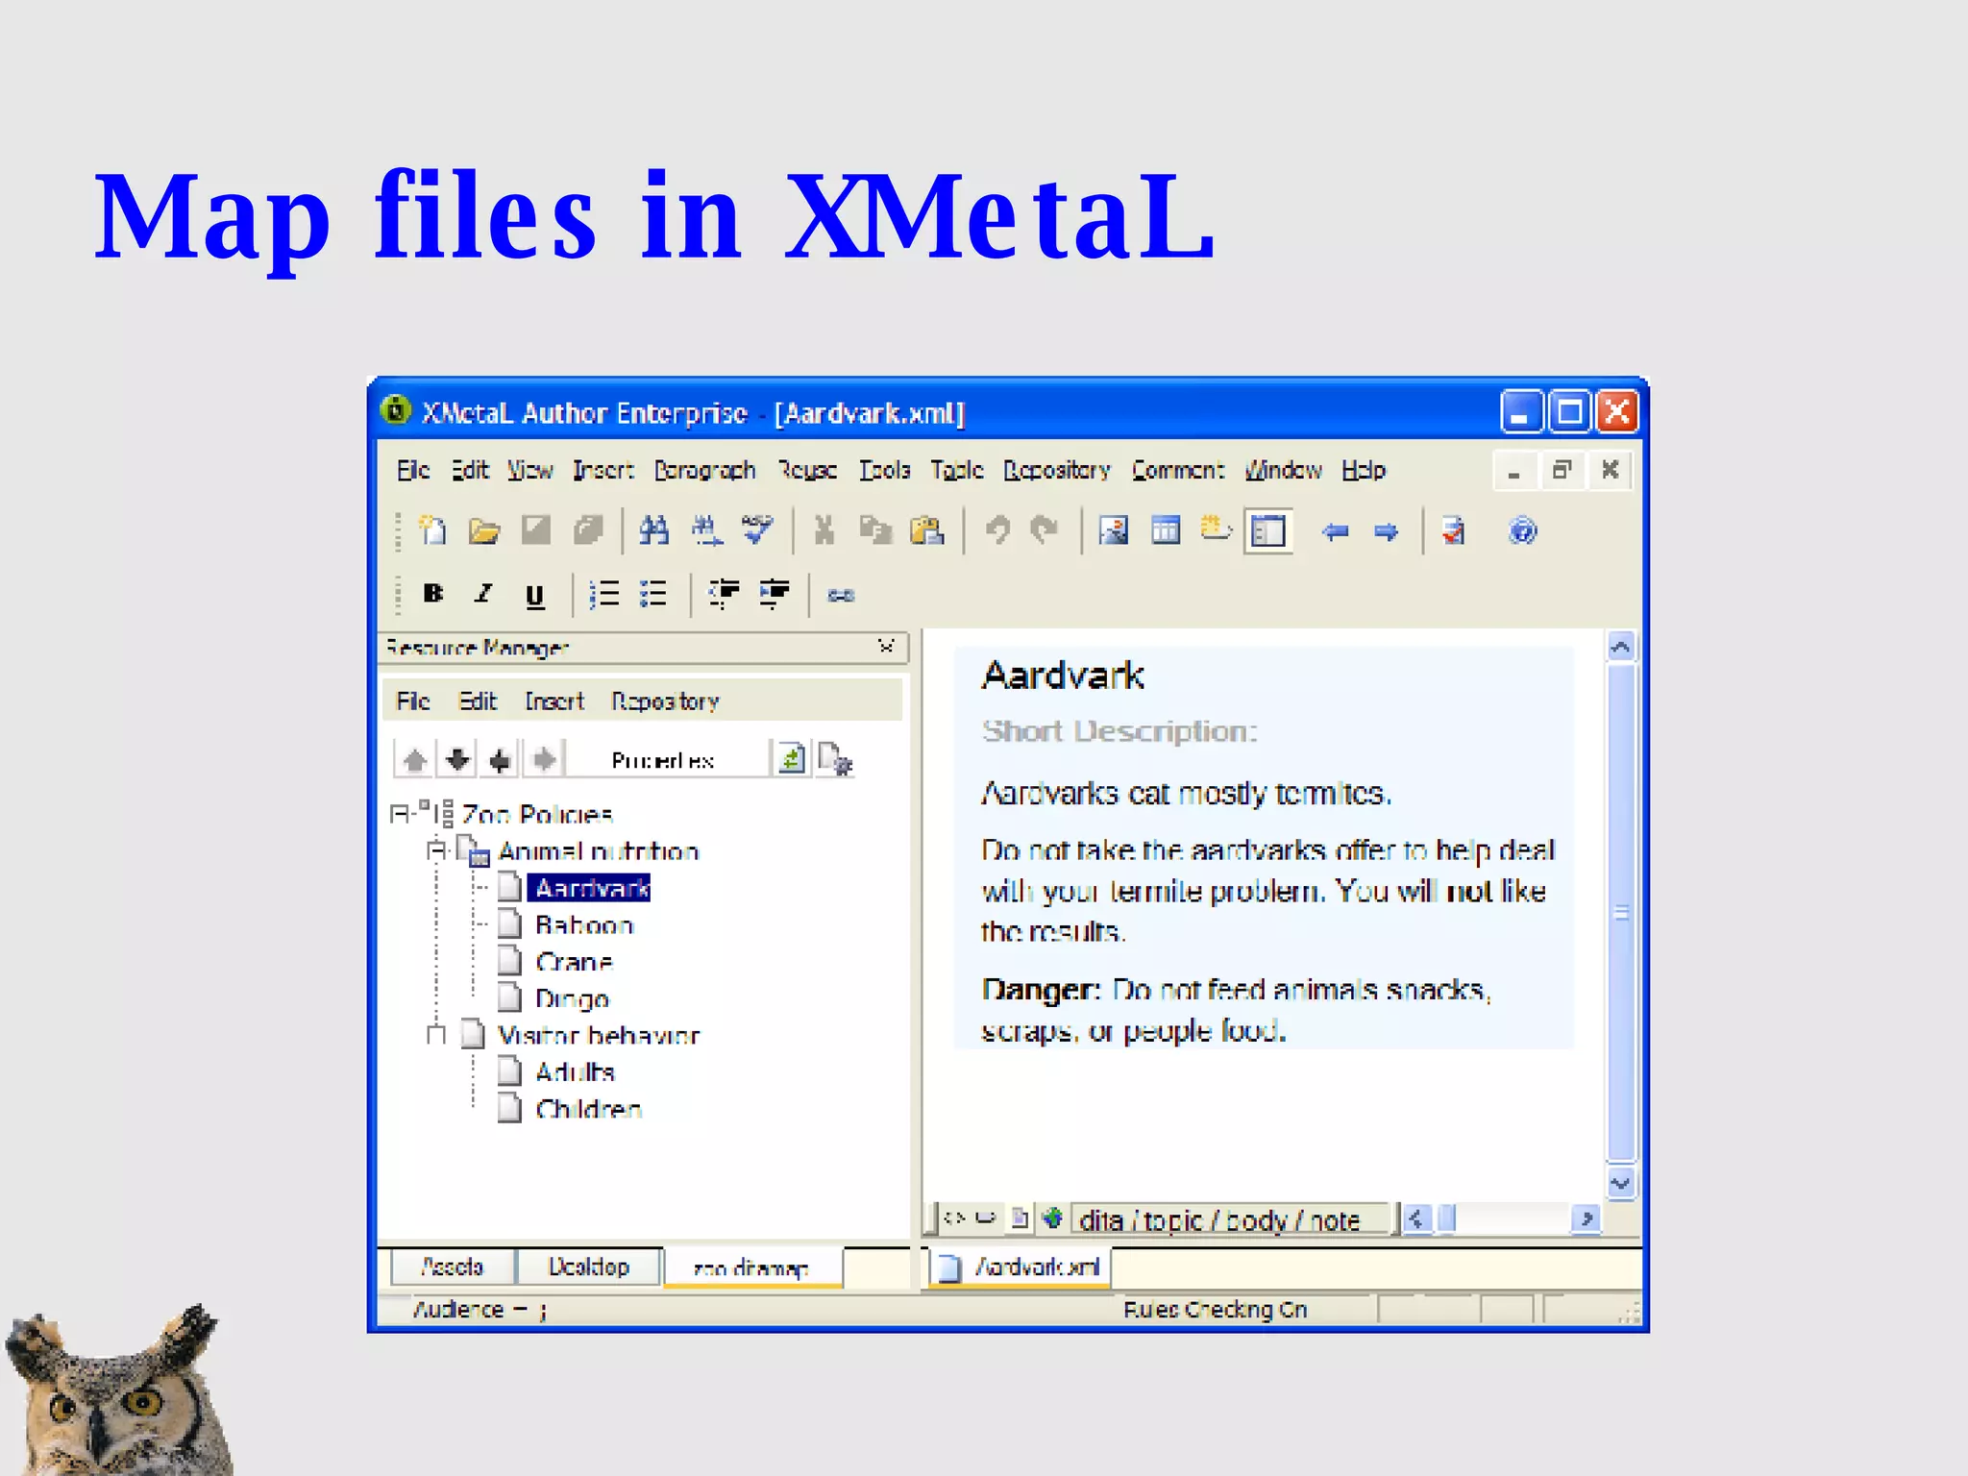The height and width of the screenshot is (1476, 1968).
Task: Click the Spell check icon
Action: (757, 530)
